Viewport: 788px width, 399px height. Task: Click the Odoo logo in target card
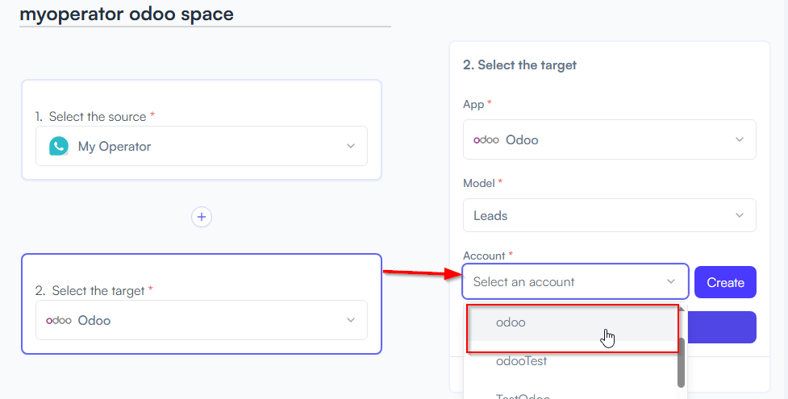click(59, 320)
